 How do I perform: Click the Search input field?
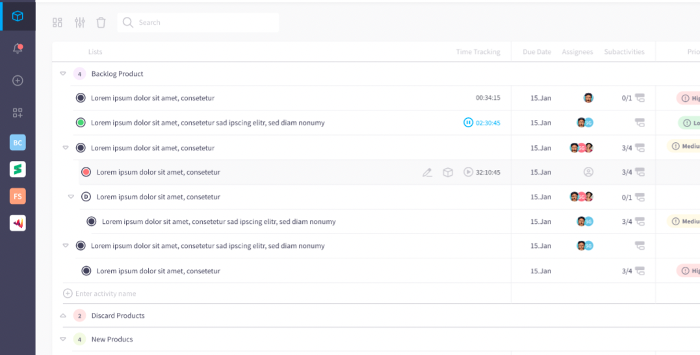tap(201, 23)
